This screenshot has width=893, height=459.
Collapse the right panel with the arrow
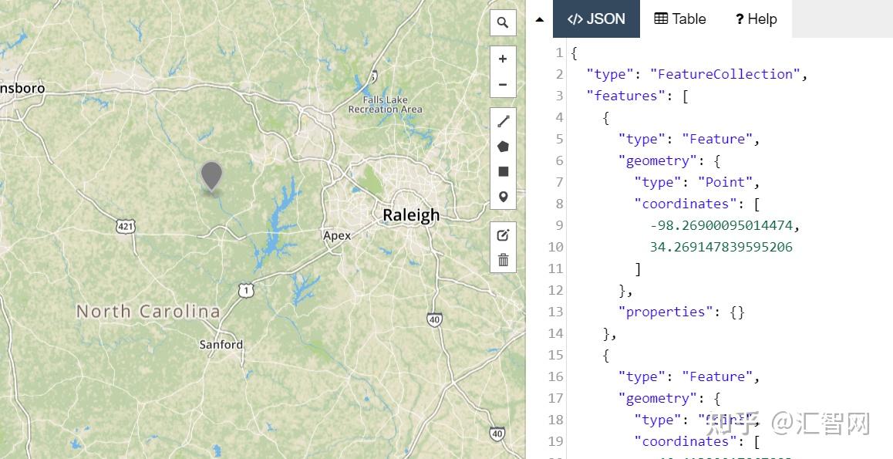tap(539, 19)
